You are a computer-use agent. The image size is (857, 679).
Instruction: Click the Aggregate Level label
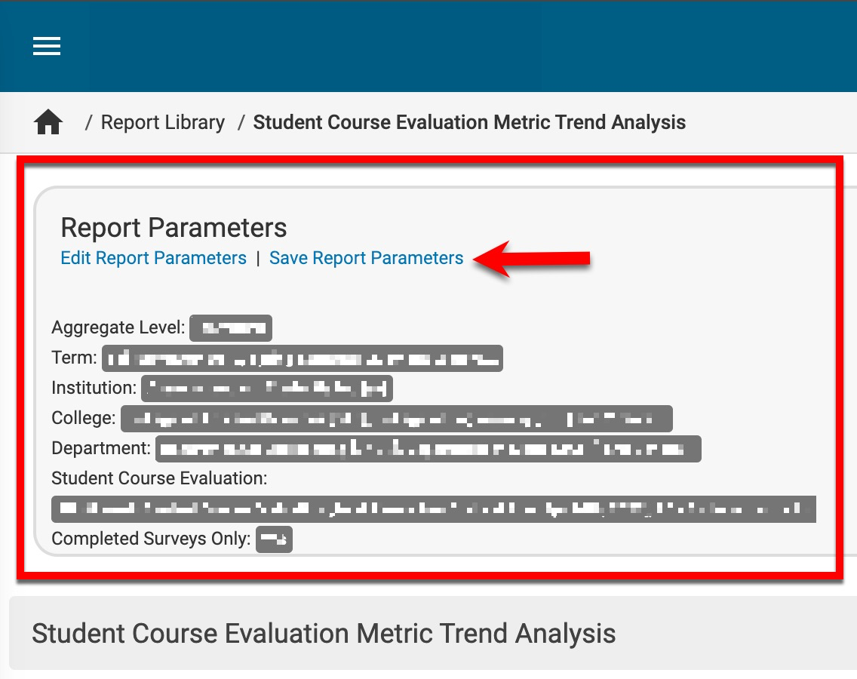point(118,328)
